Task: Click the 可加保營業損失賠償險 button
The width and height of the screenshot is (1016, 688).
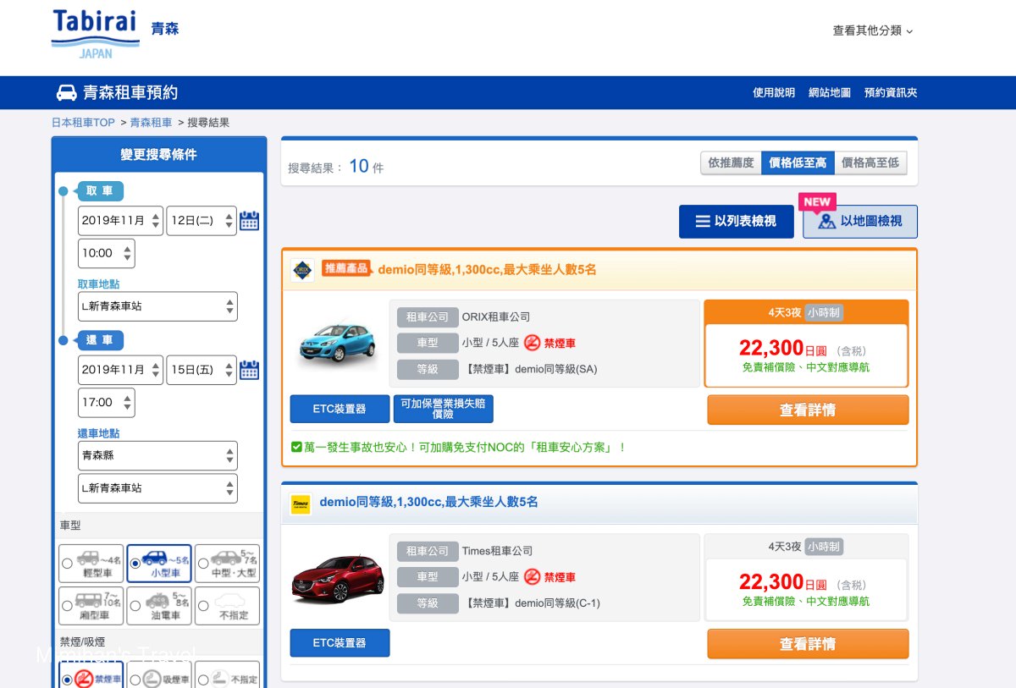Action: tap(443, 410)
